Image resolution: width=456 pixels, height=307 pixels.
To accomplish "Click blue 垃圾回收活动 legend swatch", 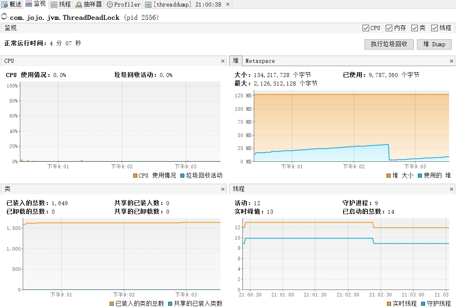I will 182,176.
